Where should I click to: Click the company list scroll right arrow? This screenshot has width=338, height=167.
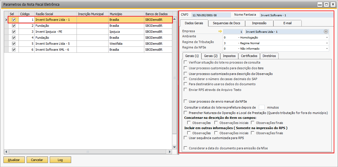pyautogui.click(x=170, y=152)
